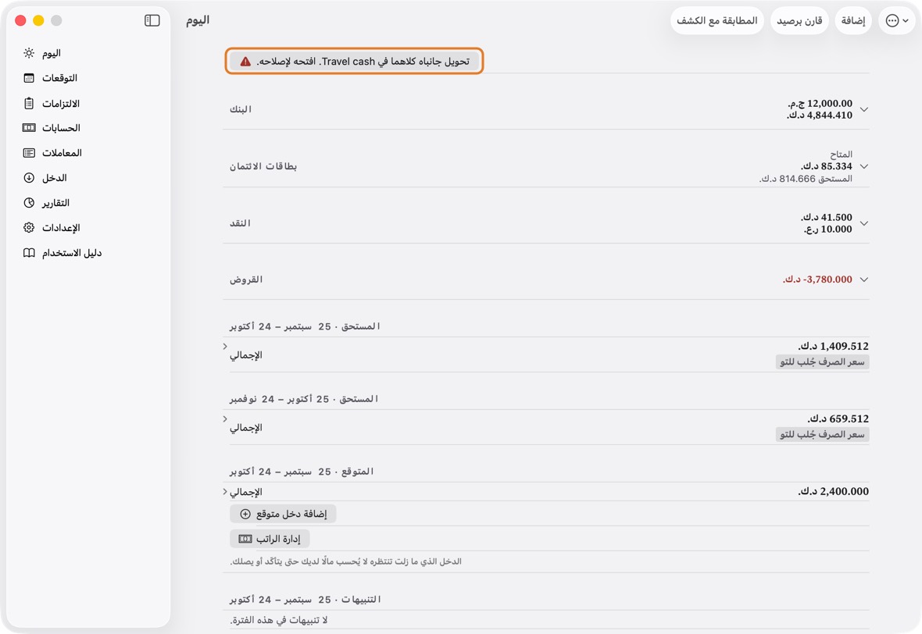Expand the القروض section chevron
This screenshot has width=922, height=634.
click(x=863, y=280)
